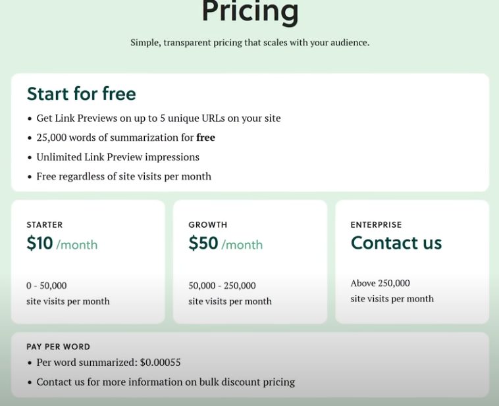The height and width of the screenshot is (406, 499).
Task: Click the 'Start for free' heading
Action: (81, 94)
